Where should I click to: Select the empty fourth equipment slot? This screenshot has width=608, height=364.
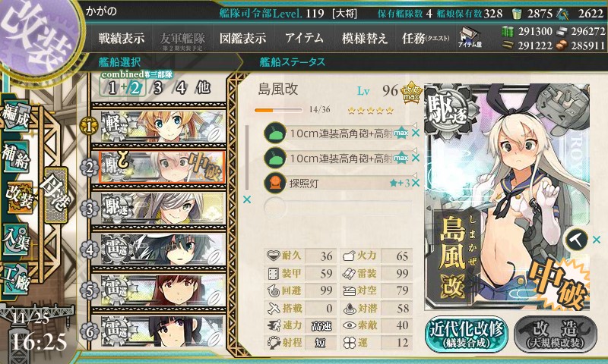[337, 207]
